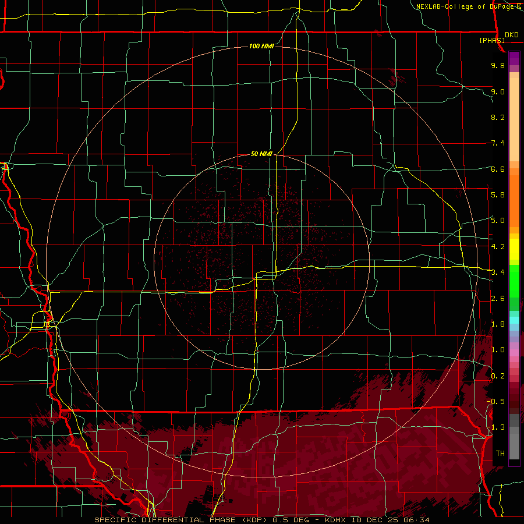Click the 6.6 legend value

tap(498, 169)
